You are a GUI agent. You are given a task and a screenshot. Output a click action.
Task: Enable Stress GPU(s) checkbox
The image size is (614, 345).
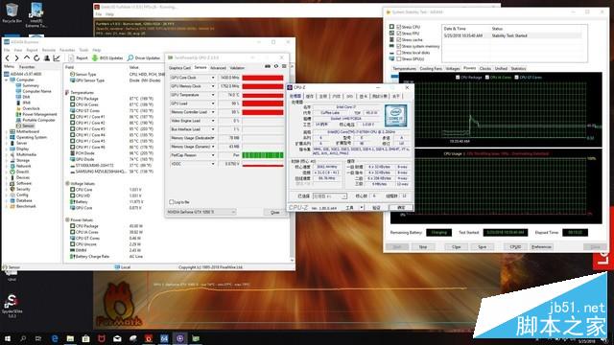click(x=399, y=59)
